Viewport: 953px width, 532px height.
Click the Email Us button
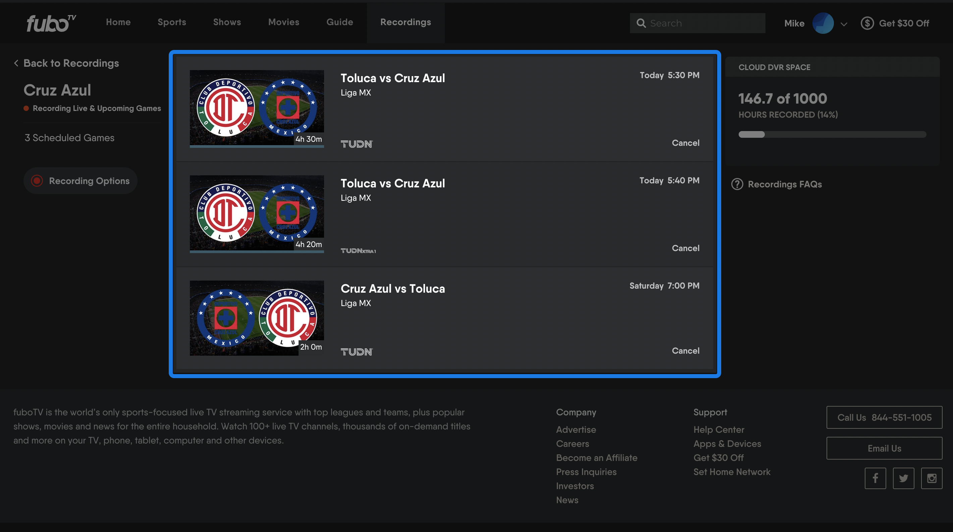pyautogui.click(x=884, y=449)
